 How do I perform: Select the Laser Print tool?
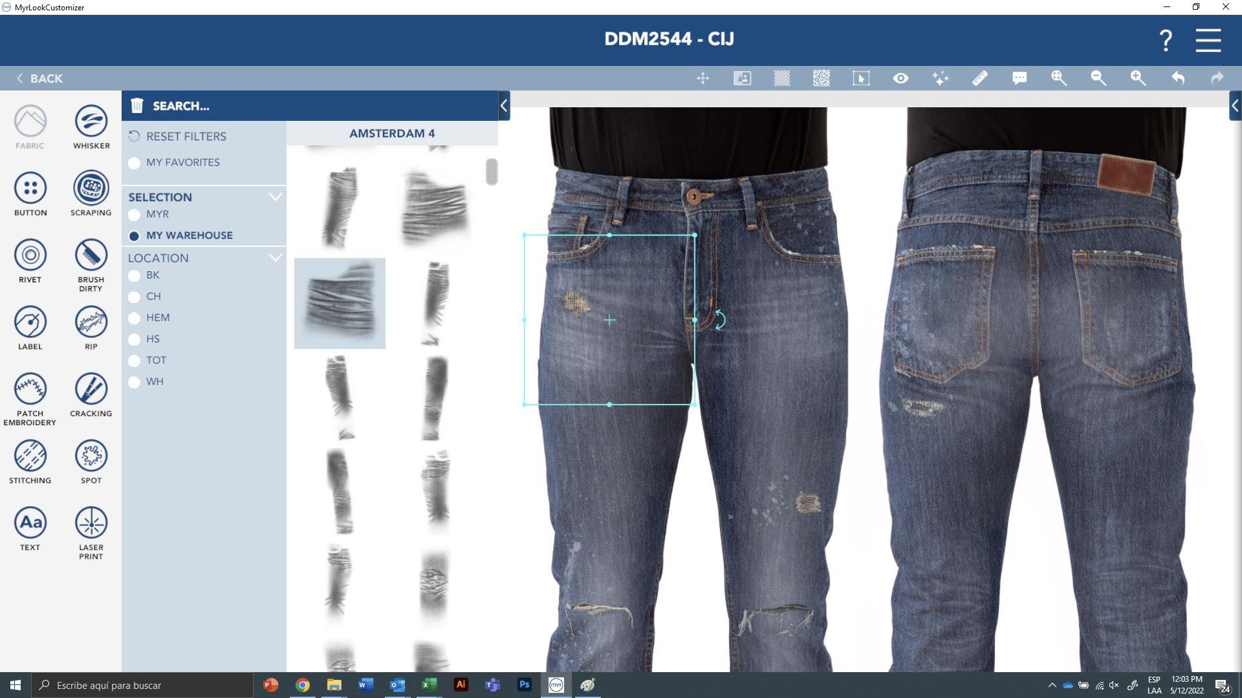pos(91,523)
